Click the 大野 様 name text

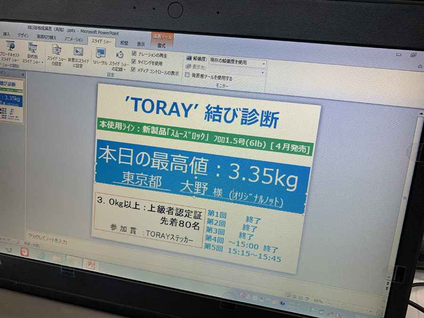(201, 188)
